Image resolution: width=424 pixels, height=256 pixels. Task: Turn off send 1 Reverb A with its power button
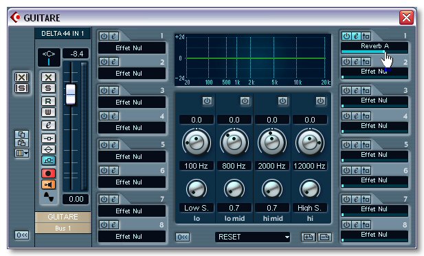346,36
